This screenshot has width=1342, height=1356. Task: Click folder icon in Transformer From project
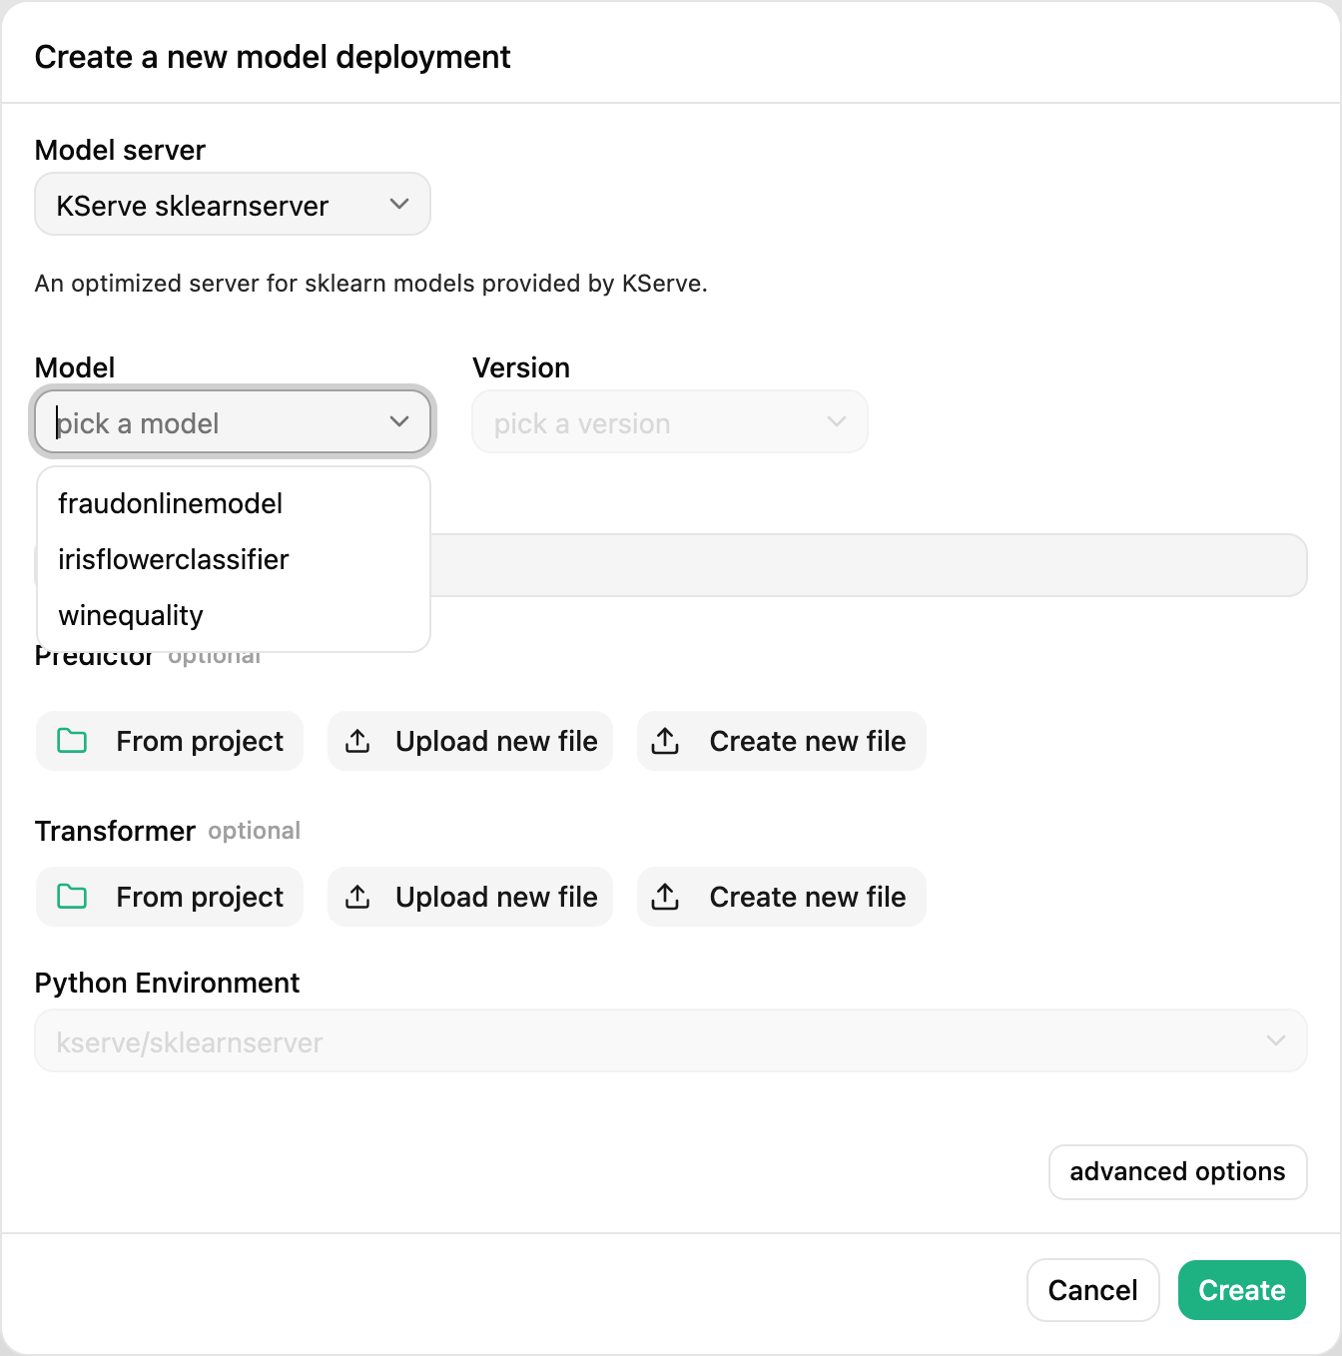[72, 897]
